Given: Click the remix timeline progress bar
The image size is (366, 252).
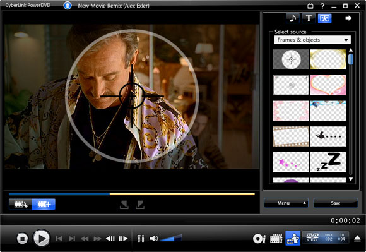Looking at the screenshot, I should click(132, 194).
